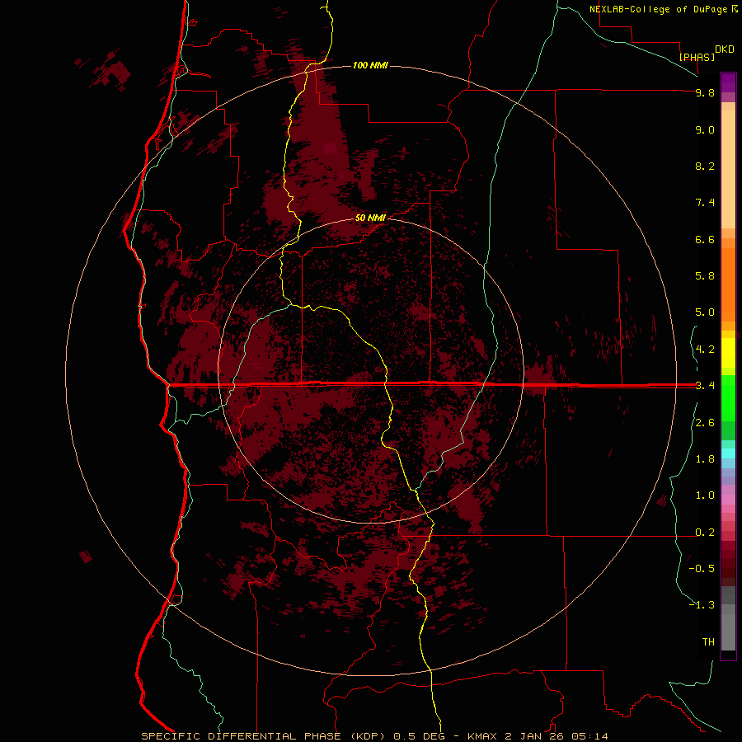
Task: Click the purple top segment of the color bar
Action: 728,82
